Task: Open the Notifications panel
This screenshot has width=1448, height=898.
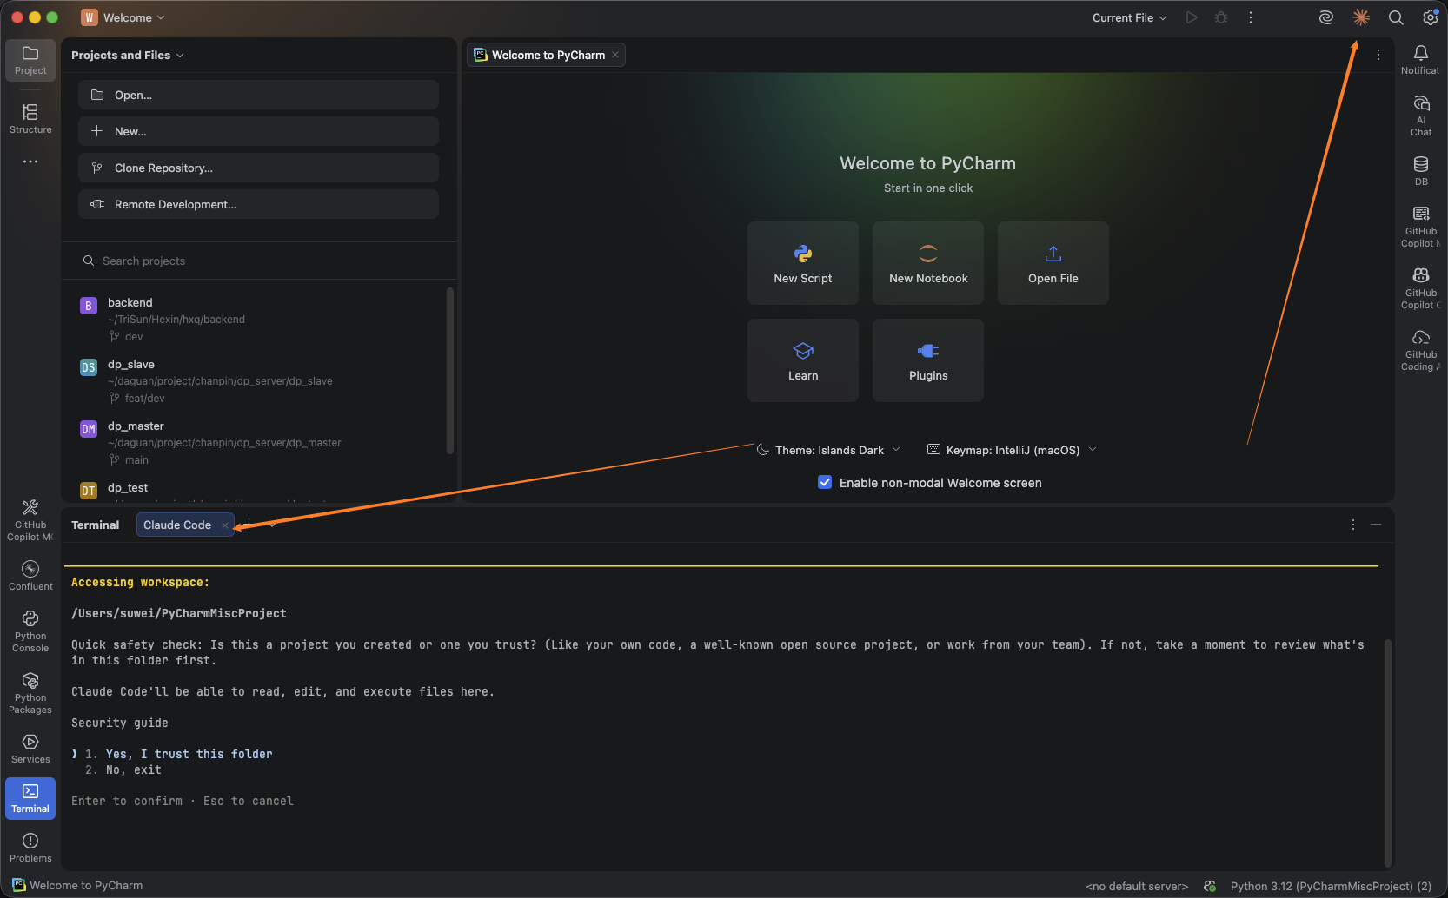Action: pyautogui.click(x=1420, y=60)
